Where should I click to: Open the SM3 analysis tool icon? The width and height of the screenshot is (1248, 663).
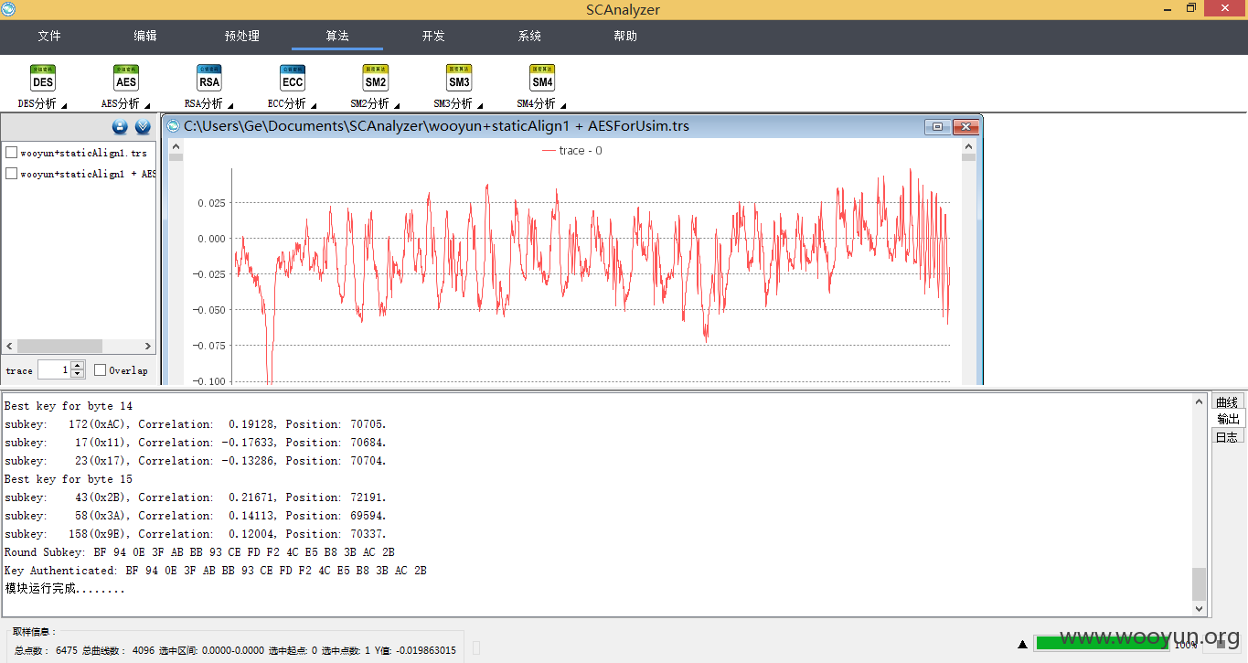click(x=459, y=78)
